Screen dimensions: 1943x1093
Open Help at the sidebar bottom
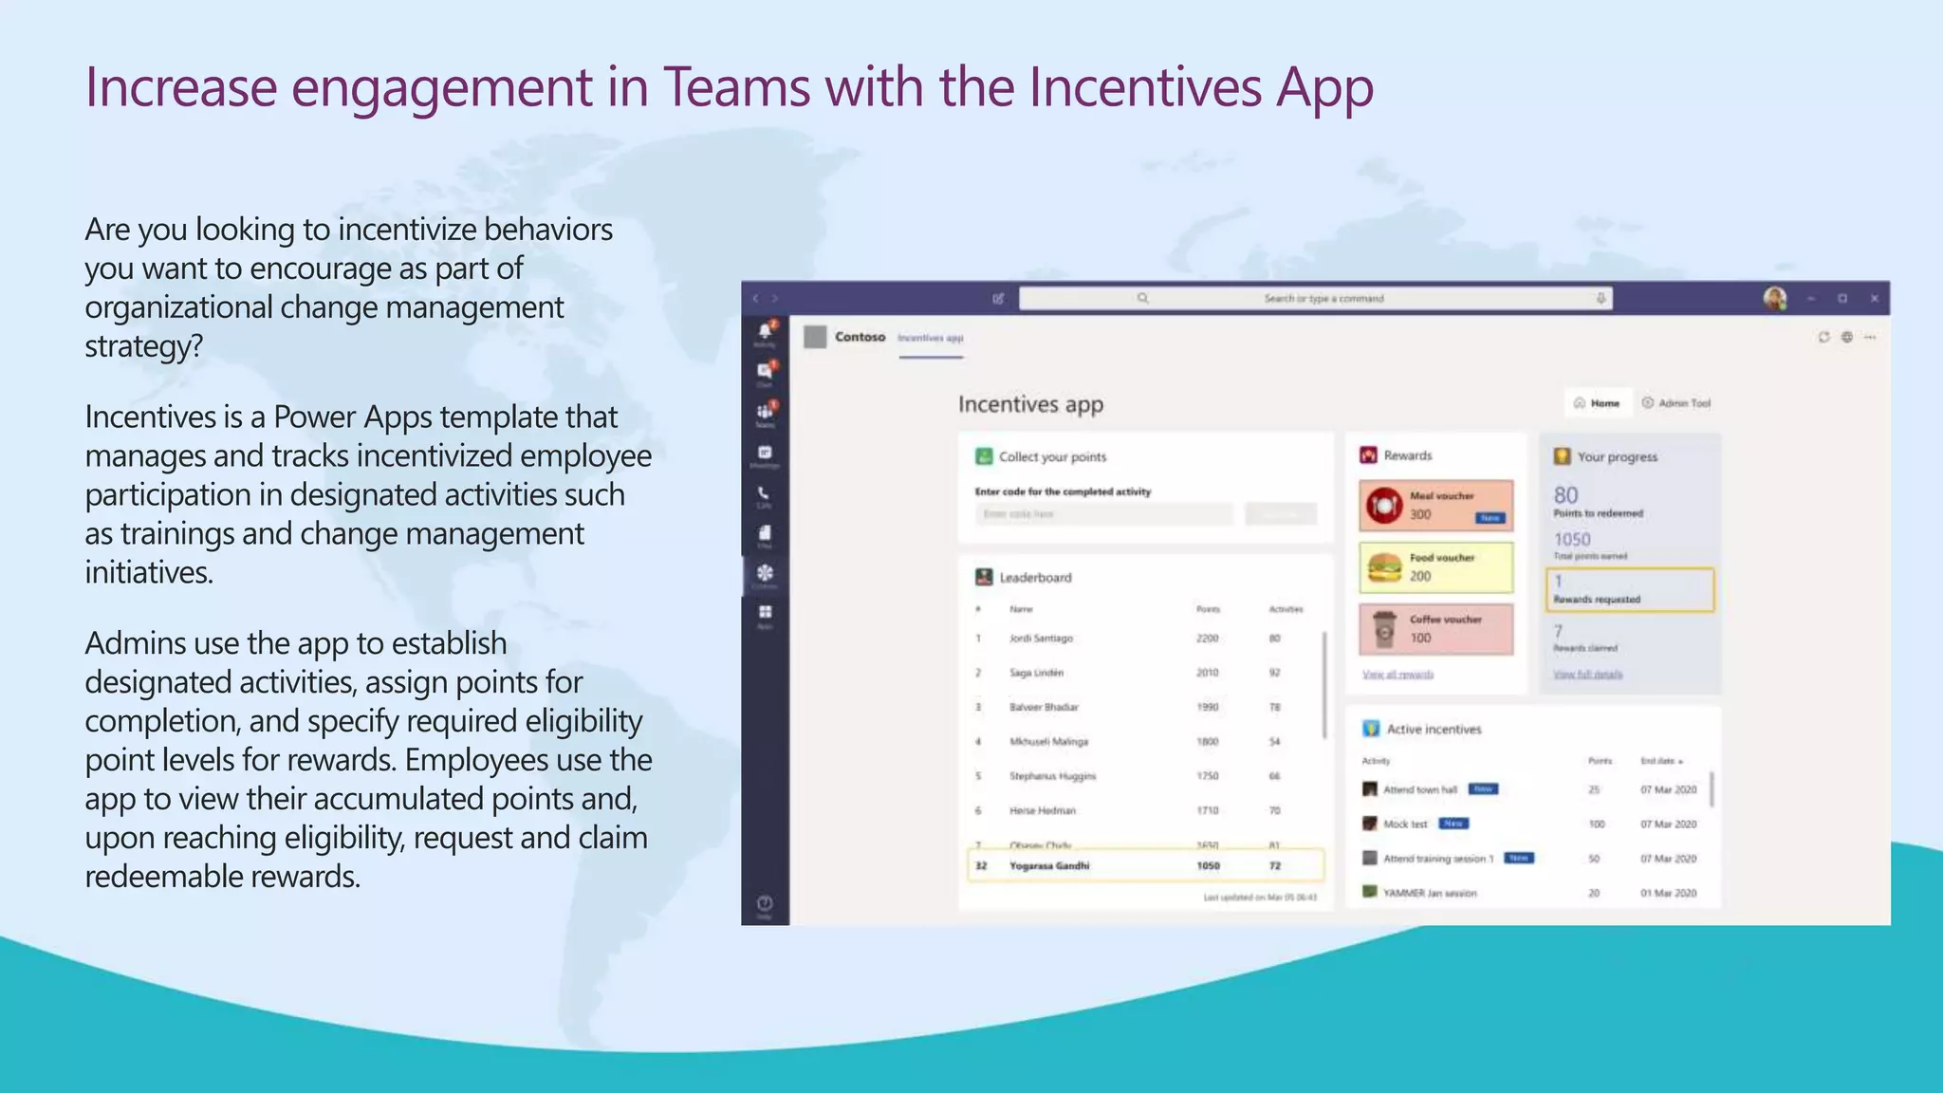pyautogui.click(x=765, y=906)
